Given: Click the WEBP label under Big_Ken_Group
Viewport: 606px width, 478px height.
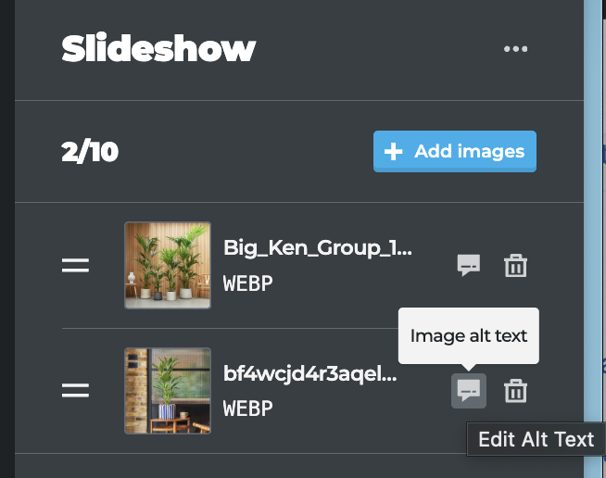Looking at the screenshot, I should point(247,283).
